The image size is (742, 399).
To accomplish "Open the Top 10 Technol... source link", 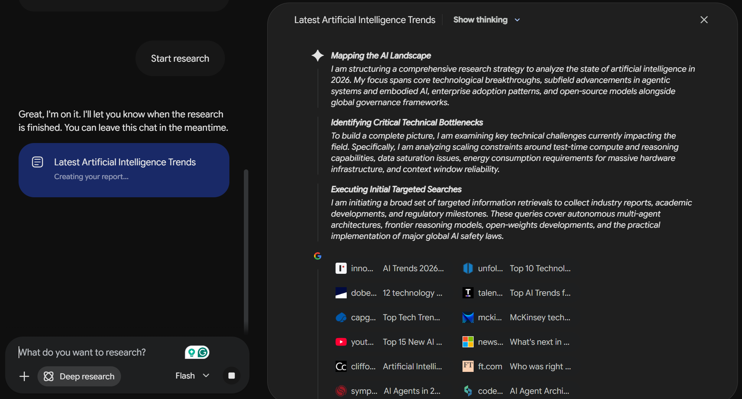I will coord(540,268).
